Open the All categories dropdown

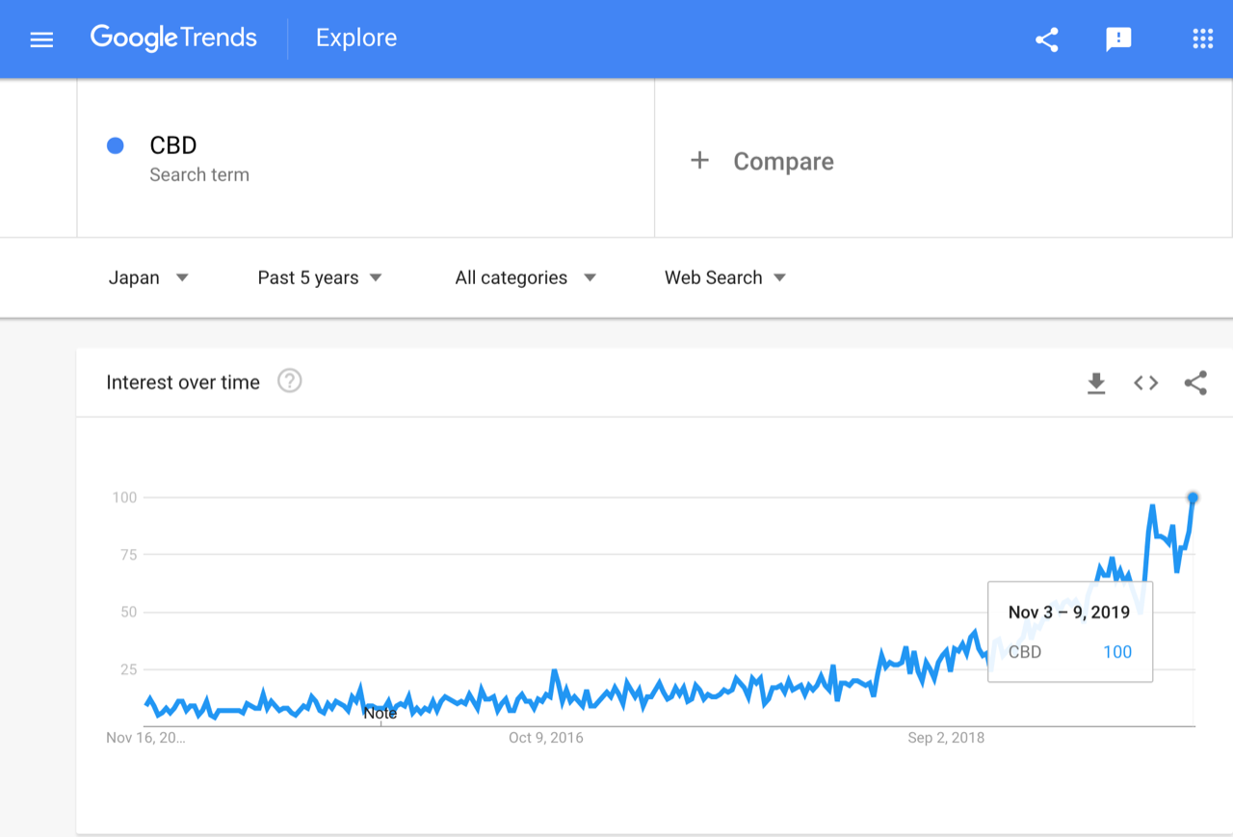tap(526, 277)
